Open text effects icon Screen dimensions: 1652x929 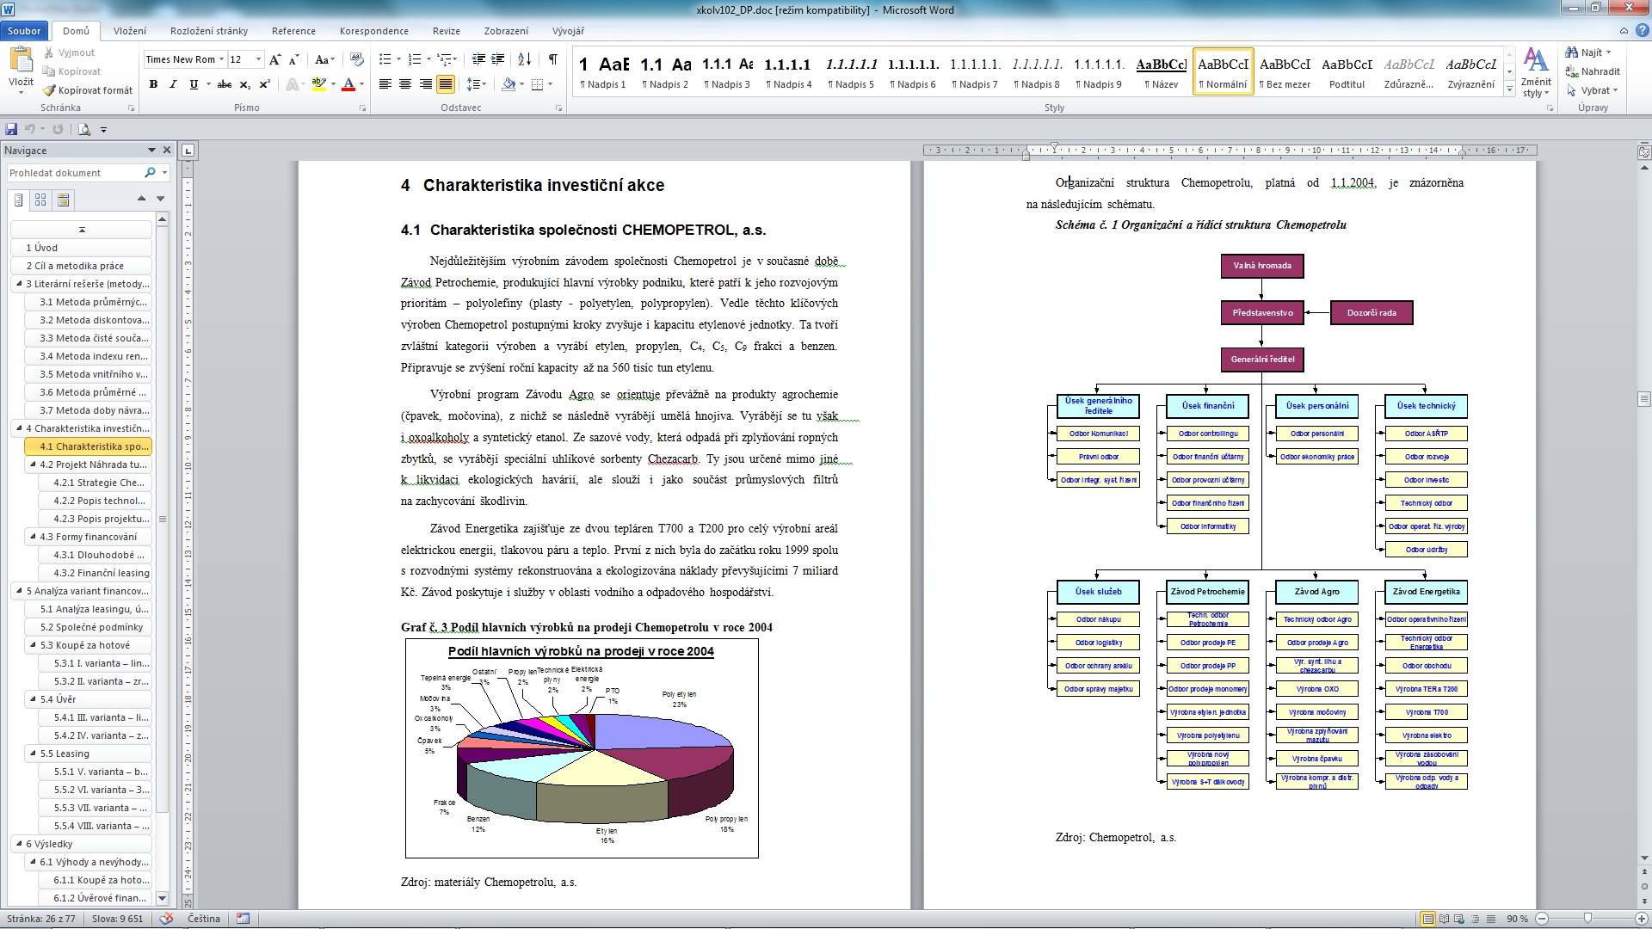[x=293, y=84]
